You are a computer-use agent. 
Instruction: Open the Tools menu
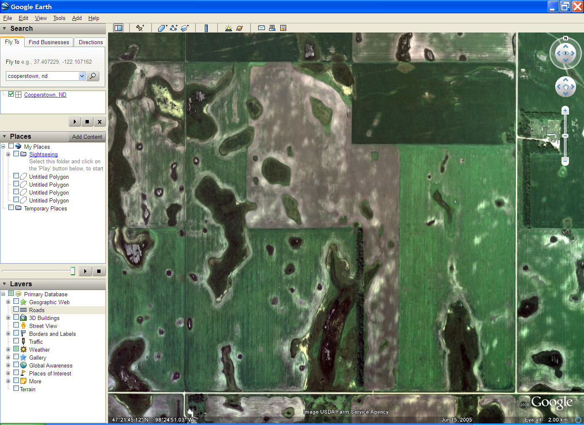(59, 18)
